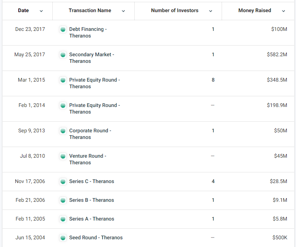Click the $9.1M money raised value
Screen dimensions: 296x247
pos(280,200)
